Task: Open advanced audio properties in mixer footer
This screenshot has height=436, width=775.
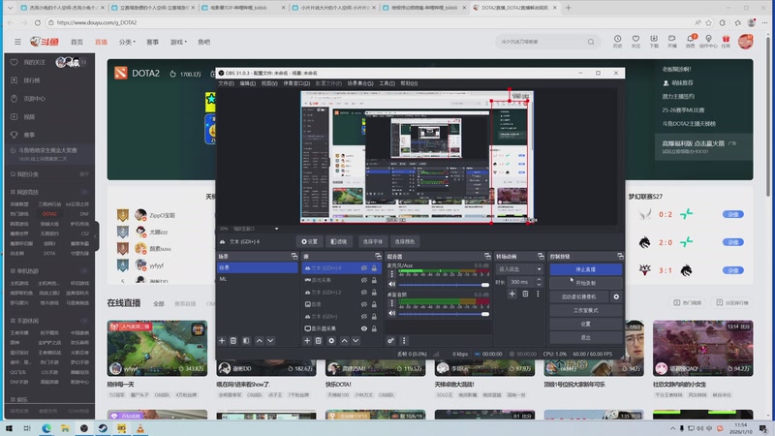Action: pos(391,341)
